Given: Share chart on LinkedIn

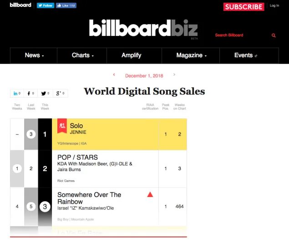Looking at the screenshot, I should pos(17,93).
